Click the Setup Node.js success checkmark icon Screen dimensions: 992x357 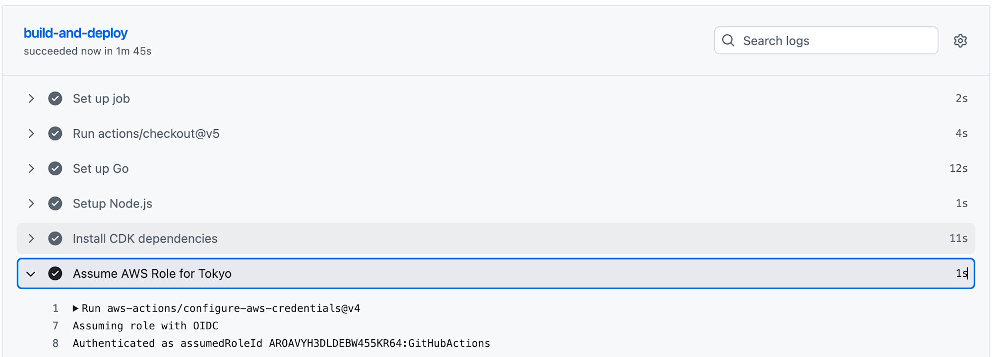pos(55,204)
